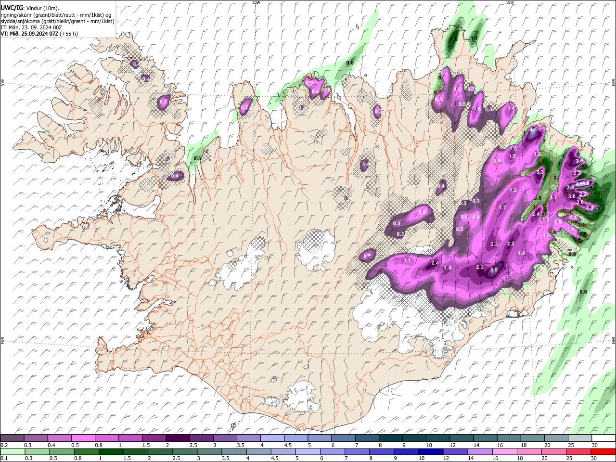Image resolution: width=616 pixels, height=462 pixels.
Task: Click the '0.1' label under lower legend row
Action: 3,459
